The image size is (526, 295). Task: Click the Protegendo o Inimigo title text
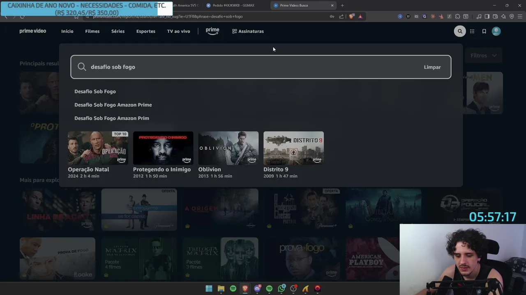click(162, 169)
